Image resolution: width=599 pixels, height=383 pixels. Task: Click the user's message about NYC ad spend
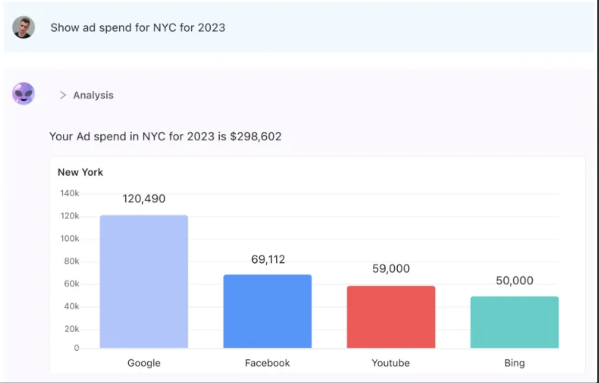pos(138,28)
